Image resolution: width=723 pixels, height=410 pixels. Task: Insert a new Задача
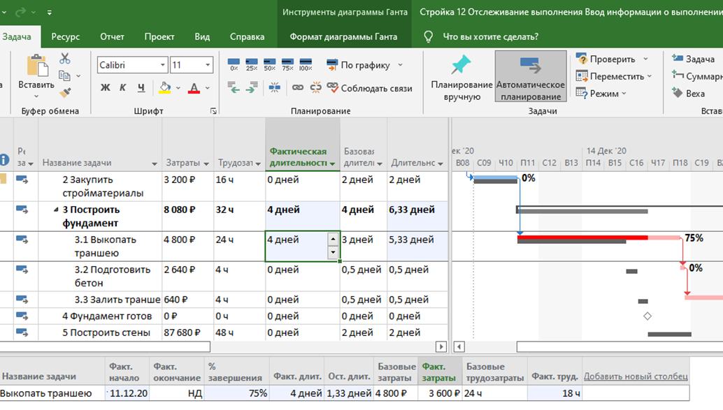tap(694, 59)
